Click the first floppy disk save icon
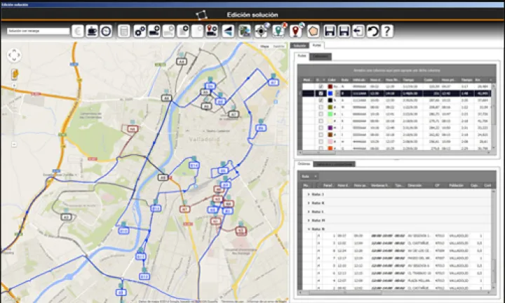 [x=329, y=31]
